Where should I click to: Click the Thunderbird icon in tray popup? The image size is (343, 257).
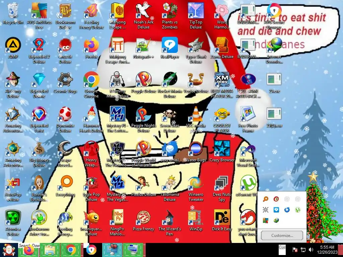click(287, 210)
